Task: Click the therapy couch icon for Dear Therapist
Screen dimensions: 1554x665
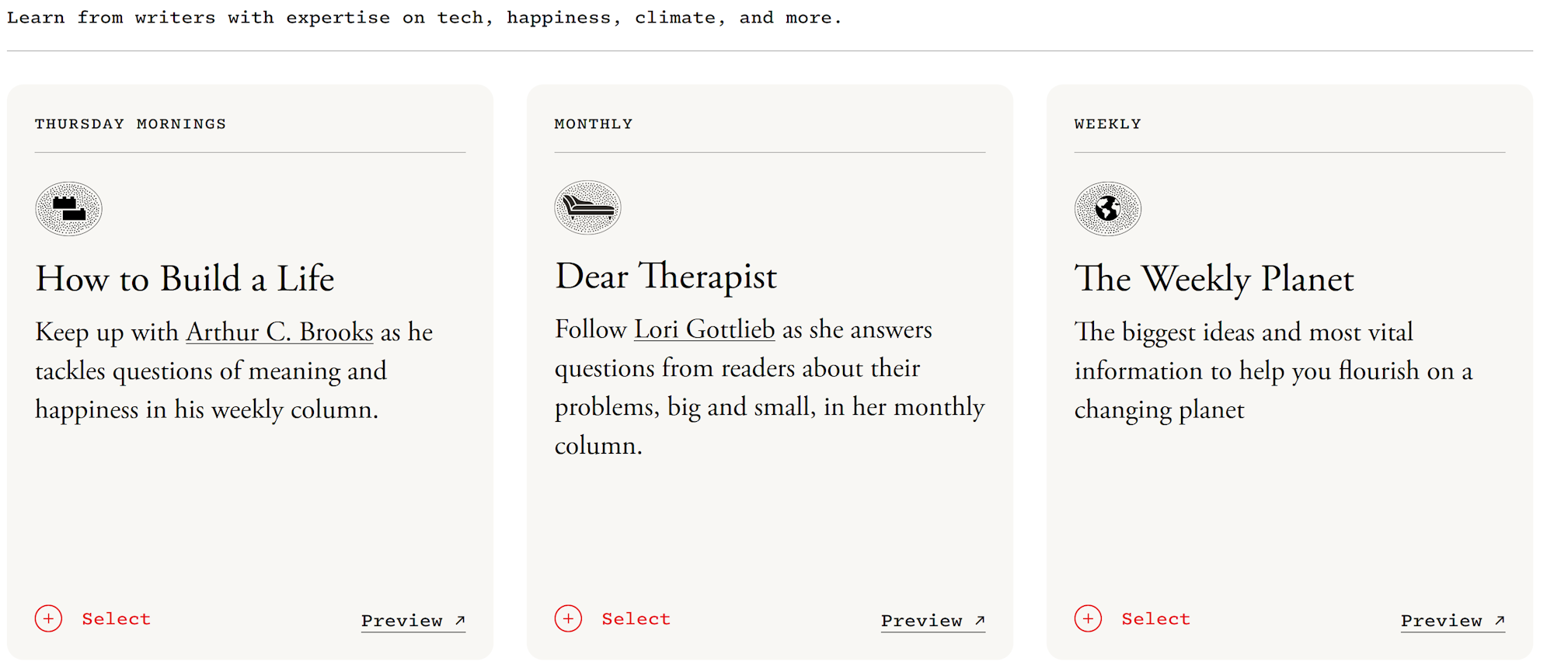Action: click(587, 207)
